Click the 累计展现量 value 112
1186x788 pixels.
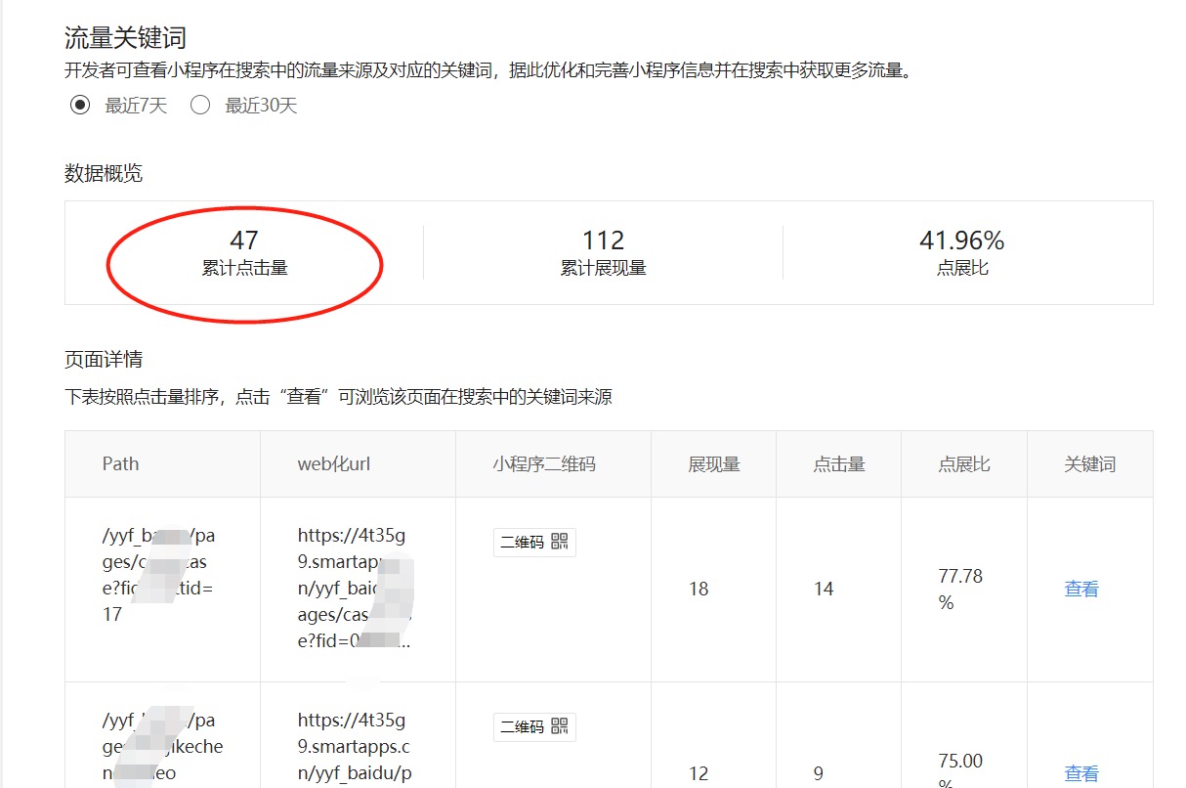point(603,240)
